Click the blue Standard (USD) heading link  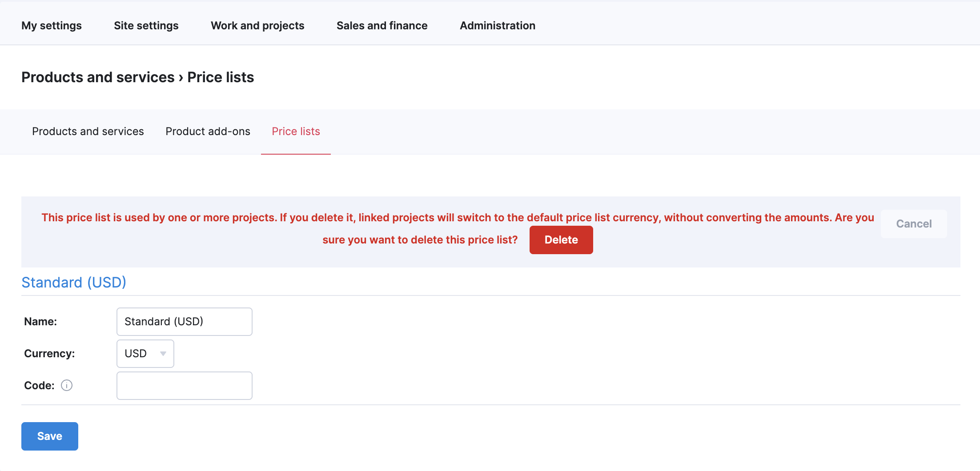pyautogui.click(x=74, y=283)
